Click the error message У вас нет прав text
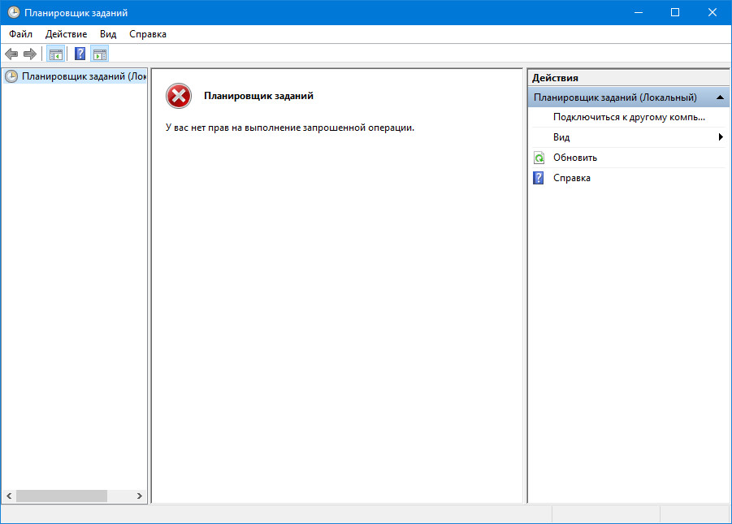The image size is (732, 524). (x=290, y=128)
